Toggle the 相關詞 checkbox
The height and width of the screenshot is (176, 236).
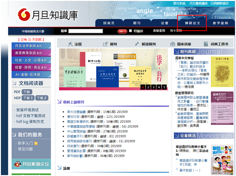coord(130,31)
